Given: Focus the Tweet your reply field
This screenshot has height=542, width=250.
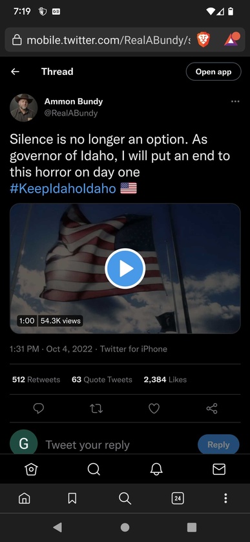Looking at the screenshot, I should pos(118,445).
